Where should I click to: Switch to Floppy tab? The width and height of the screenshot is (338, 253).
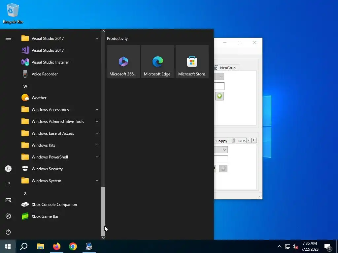click(x=221, y=141)
